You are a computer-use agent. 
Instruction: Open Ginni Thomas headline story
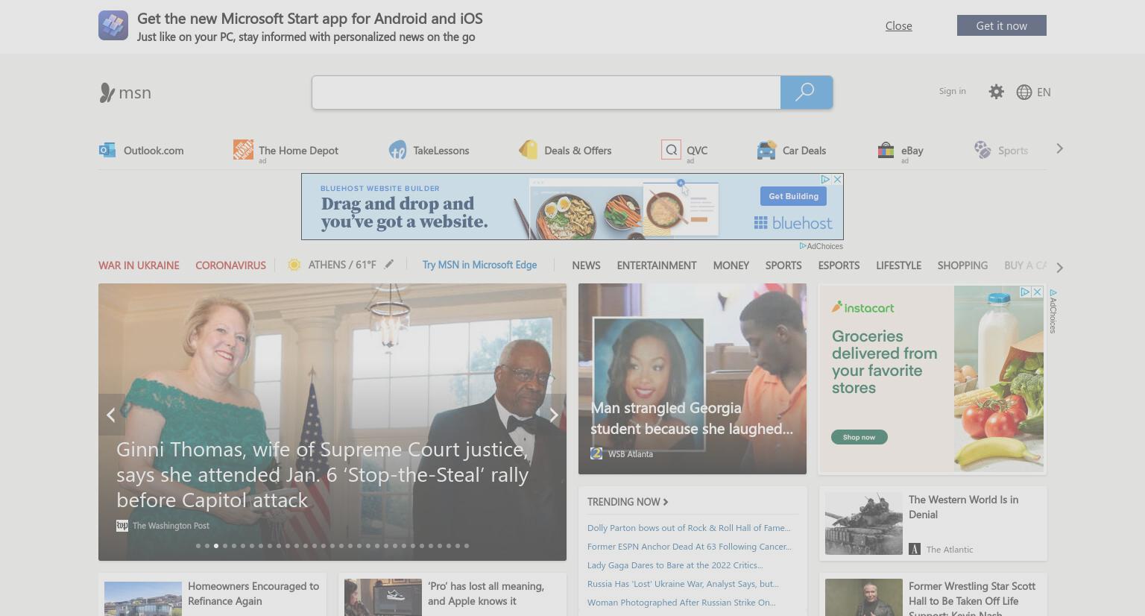pyautogui.click(x=323, y=474)
